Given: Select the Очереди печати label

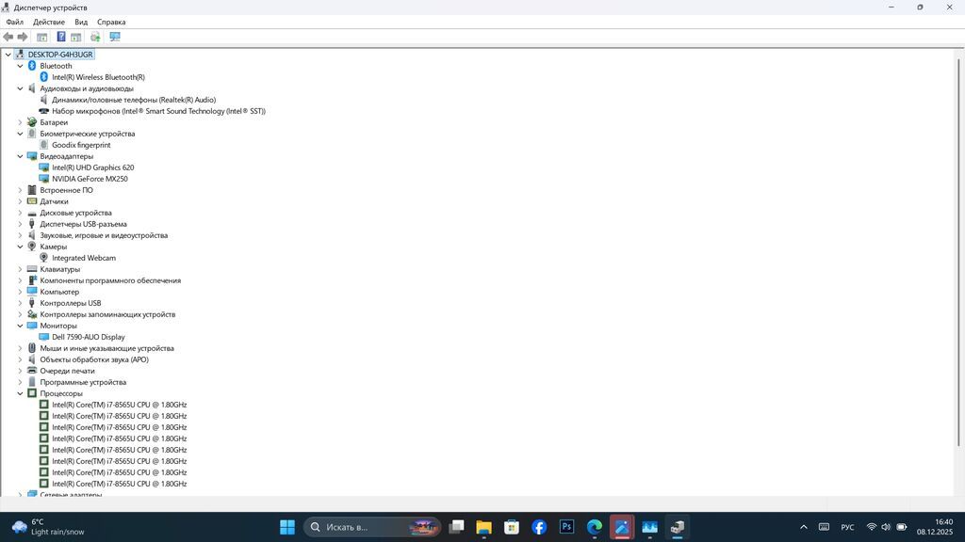Looking at the screenshot, I should point(68,371).
